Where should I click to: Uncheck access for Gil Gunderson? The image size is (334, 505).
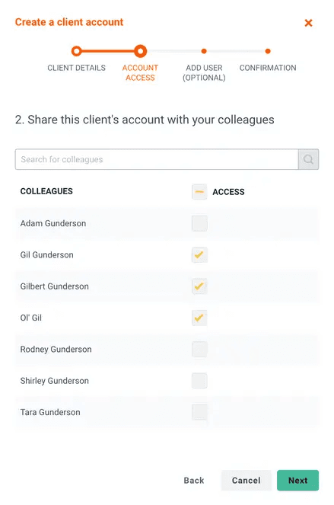pyautogui.click(x=199, y=254)
